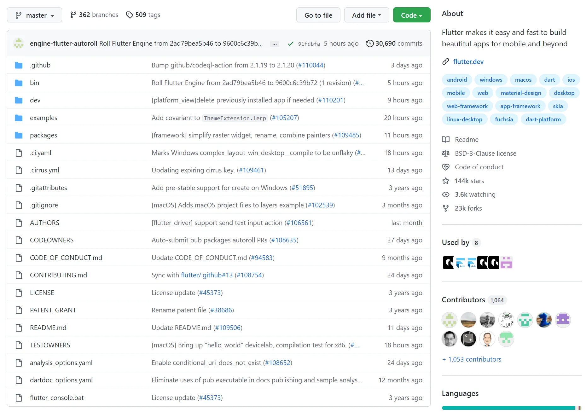Open pull request #110201 link
Viewport: 586px width, 412px height.
pos(331,100)
